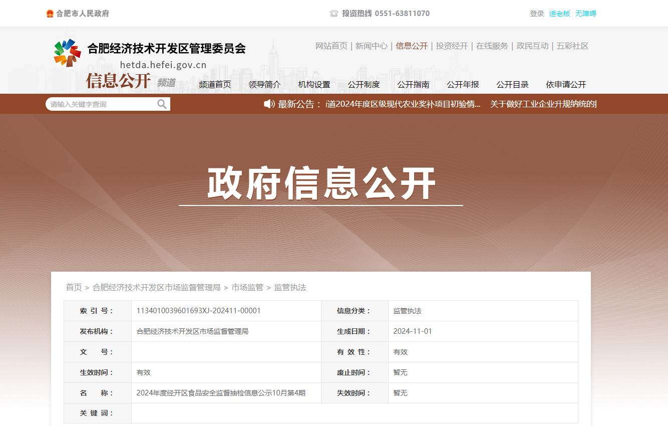This screenshot has height=426, width=668.
Task: Click 市场监管 breadcrumb link
Action: pyautogui.click(x=247, y=287)
